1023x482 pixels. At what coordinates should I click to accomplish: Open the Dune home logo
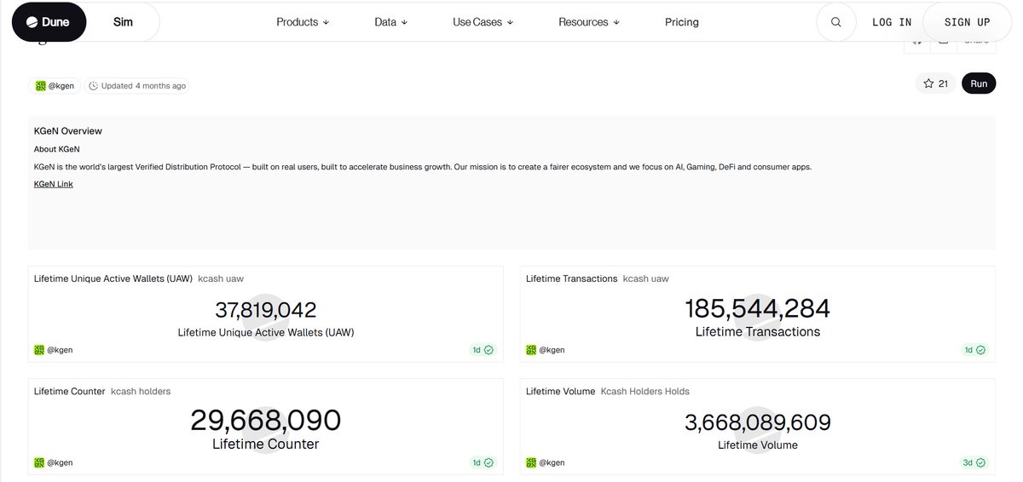point(49,22)
